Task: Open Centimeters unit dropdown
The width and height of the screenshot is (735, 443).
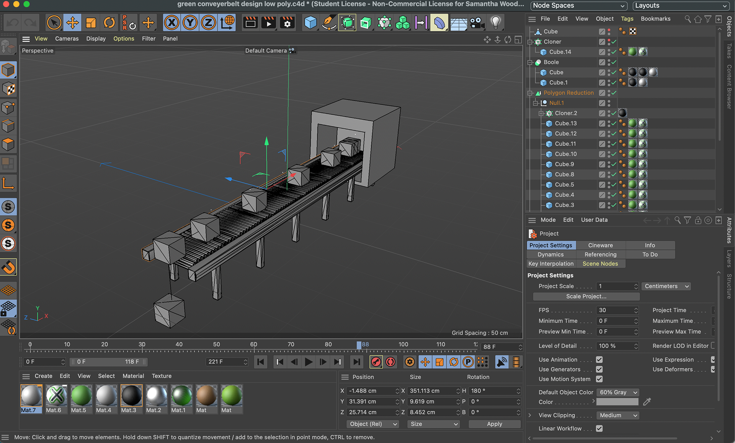Action: (666, 286)
